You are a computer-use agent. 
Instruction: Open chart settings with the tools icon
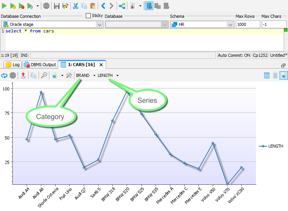69,75
